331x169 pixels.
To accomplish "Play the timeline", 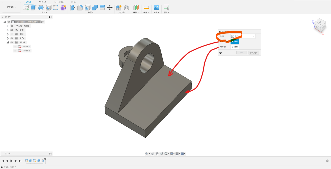I will pyautogui.click(x=12, y=161).
